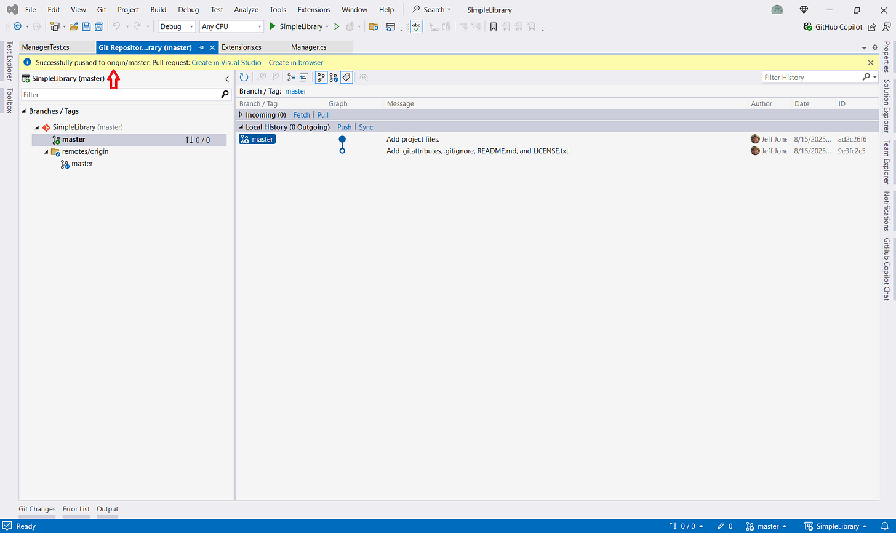This screenshot has width=896, height=533.
Task: Click Create in browser link
Action: click(296, 63)
